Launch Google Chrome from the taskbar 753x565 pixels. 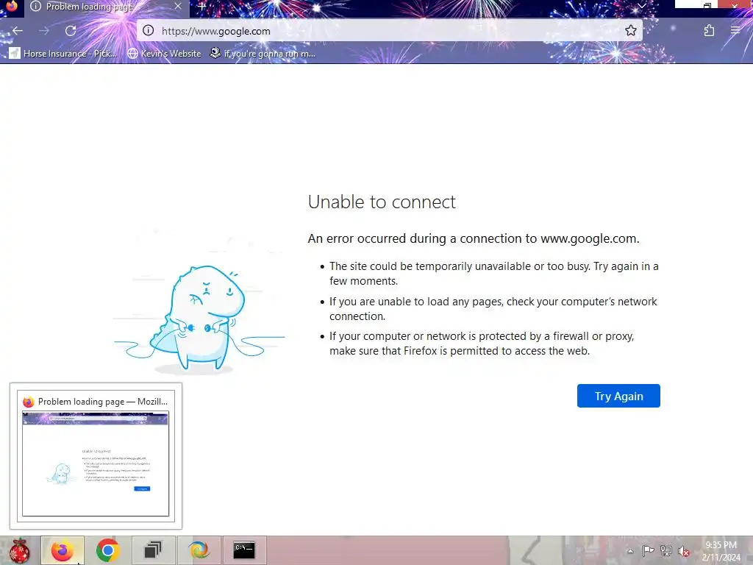pyautogui.click(x=107, y=550)
